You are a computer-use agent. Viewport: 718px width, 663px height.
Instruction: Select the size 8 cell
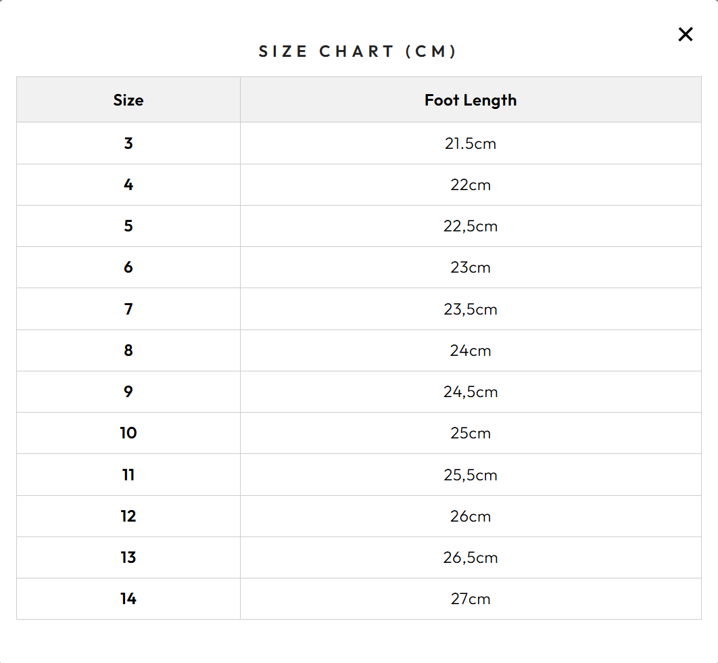coord(128,350)
